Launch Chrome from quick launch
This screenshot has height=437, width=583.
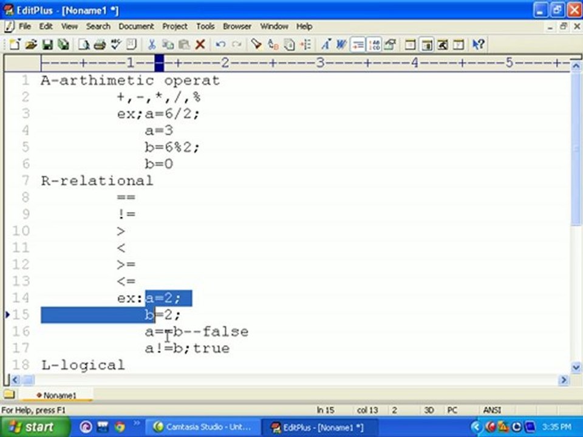pyautogui.click(x=120, y=427)
